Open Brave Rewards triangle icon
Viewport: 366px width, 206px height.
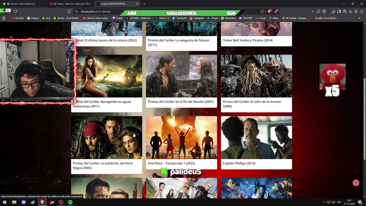[276, 11]
